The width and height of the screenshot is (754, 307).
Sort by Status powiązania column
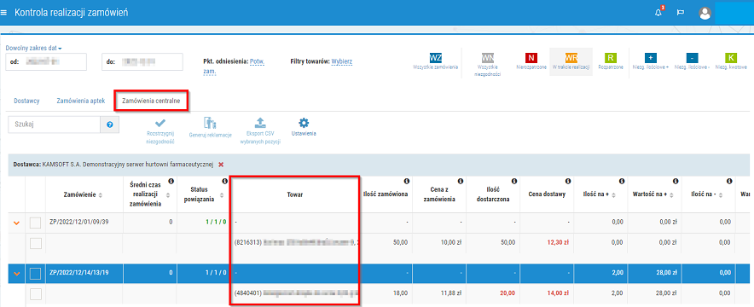point(222,195)
